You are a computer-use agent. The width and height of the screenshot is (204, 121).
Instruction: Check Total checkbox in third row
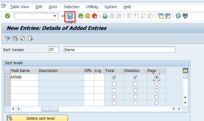pyautogui.click(x=114, y=90)
